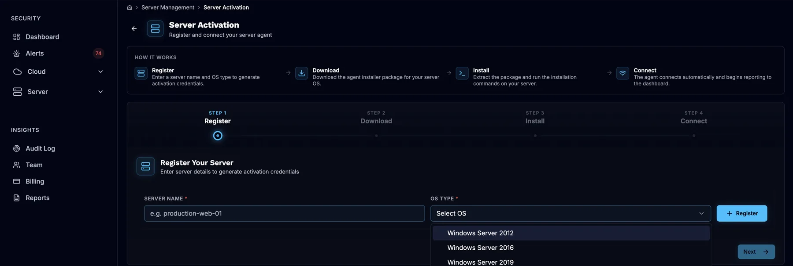Select the Step 4 Connect tab
793x266 pixels.
[694, 117]
